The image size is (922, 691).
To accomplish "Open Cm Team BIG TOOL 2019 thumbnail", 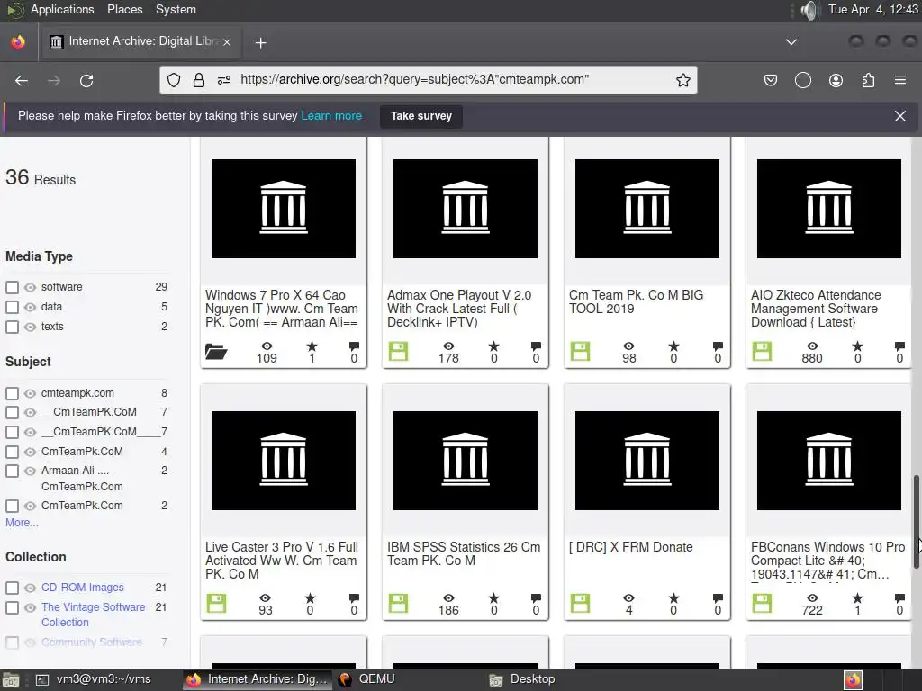I will click(646, 209).
